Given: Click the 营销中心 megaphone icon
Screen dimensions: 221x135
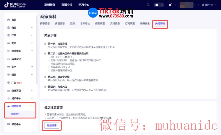Looking at the screenshot, I should click(x=8, y=51).
